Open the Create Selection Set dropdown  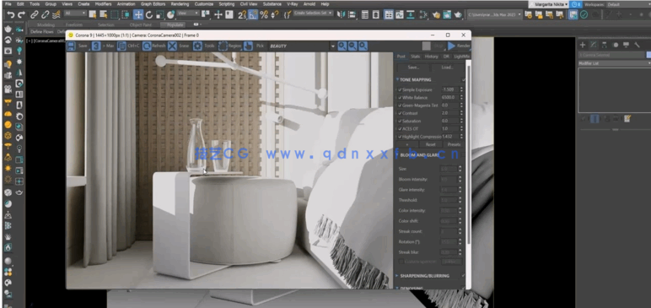tap(314, 14)
